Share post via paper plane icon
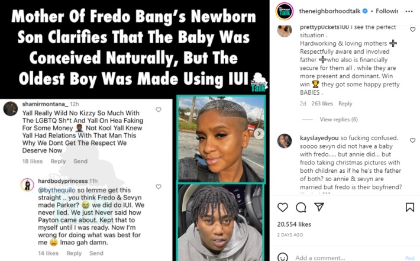The height and width of the screenshot is (261, 420). [319, 207]
